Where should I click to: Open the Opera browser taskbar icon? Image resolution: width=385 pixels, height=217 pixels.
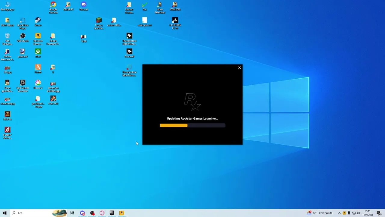click(102, 213)
